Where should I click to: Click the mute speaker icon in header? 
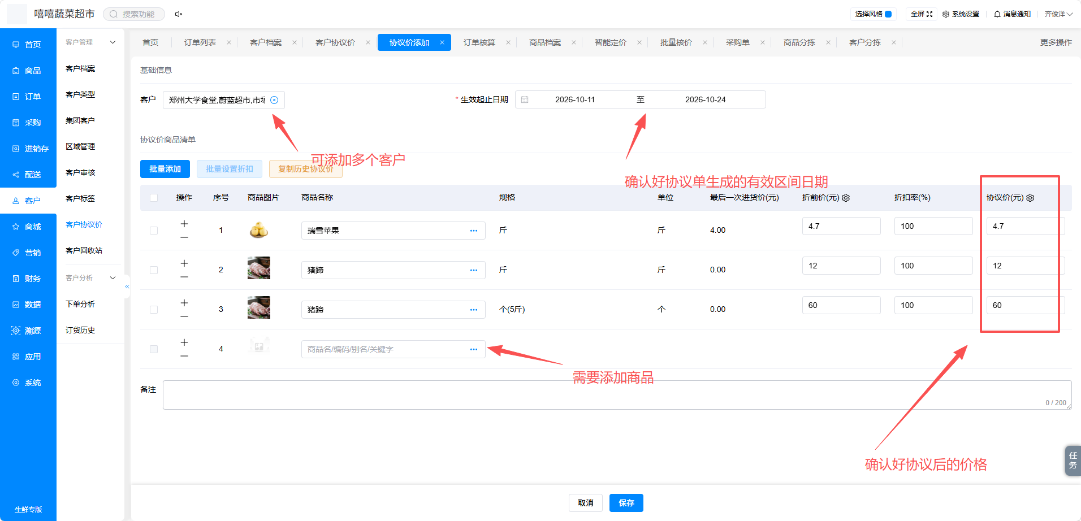point(179,14)
